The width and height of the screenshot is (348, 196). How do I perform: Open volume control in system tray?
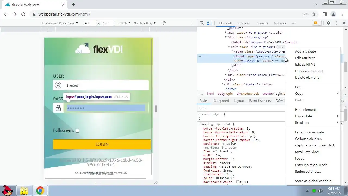click(x=320, y=191)
